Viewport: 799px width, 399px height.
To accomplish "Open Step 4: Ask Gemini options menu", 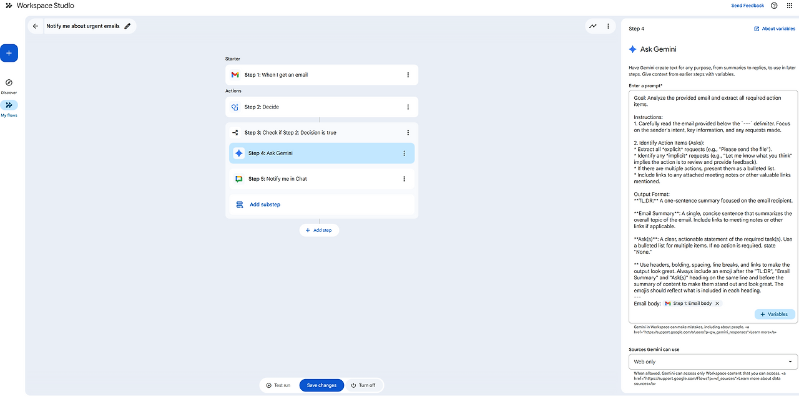I will click(404, 153).
